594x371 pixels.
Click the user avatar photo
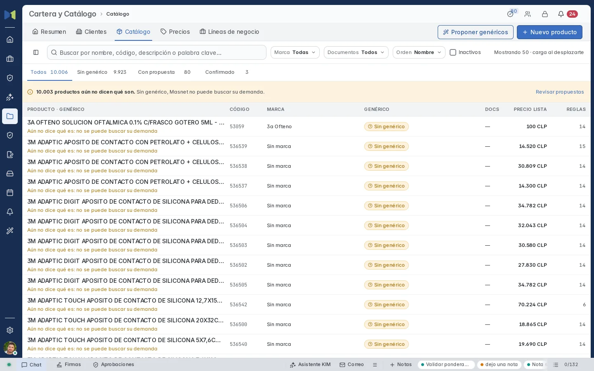[x=10, y=348]
